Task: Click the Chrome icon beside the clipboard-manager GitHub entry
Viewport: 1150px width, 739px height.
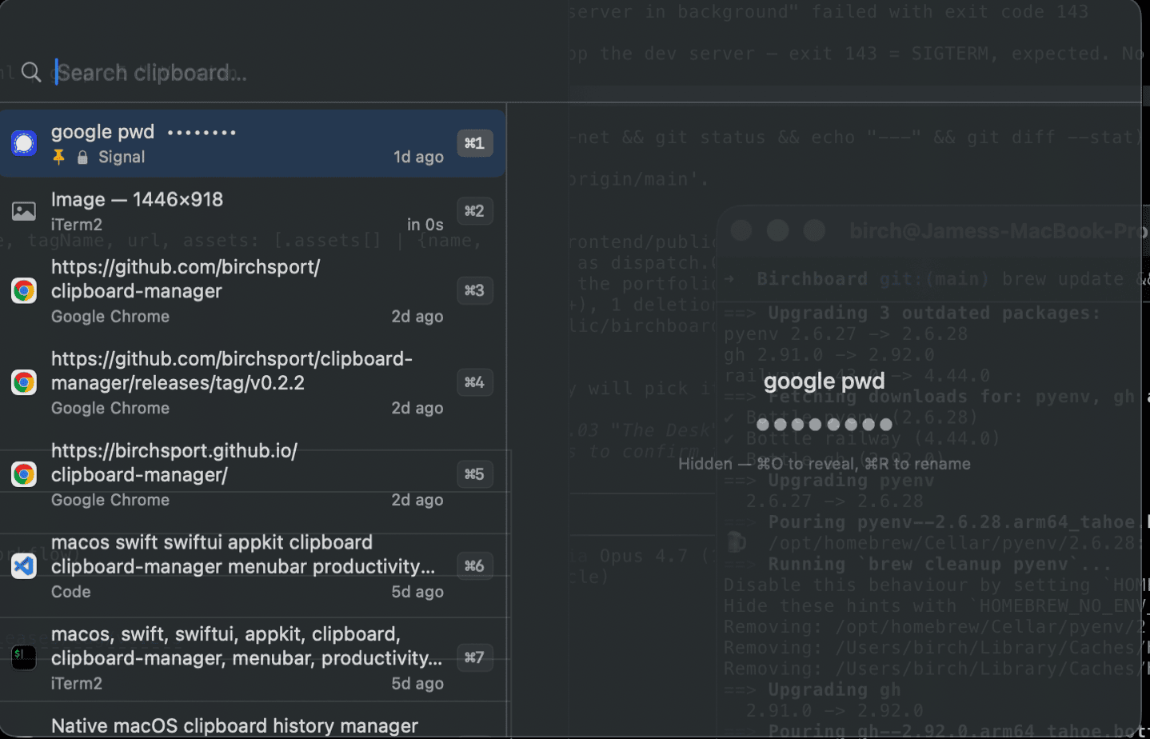Action: (x=24, y=290)
